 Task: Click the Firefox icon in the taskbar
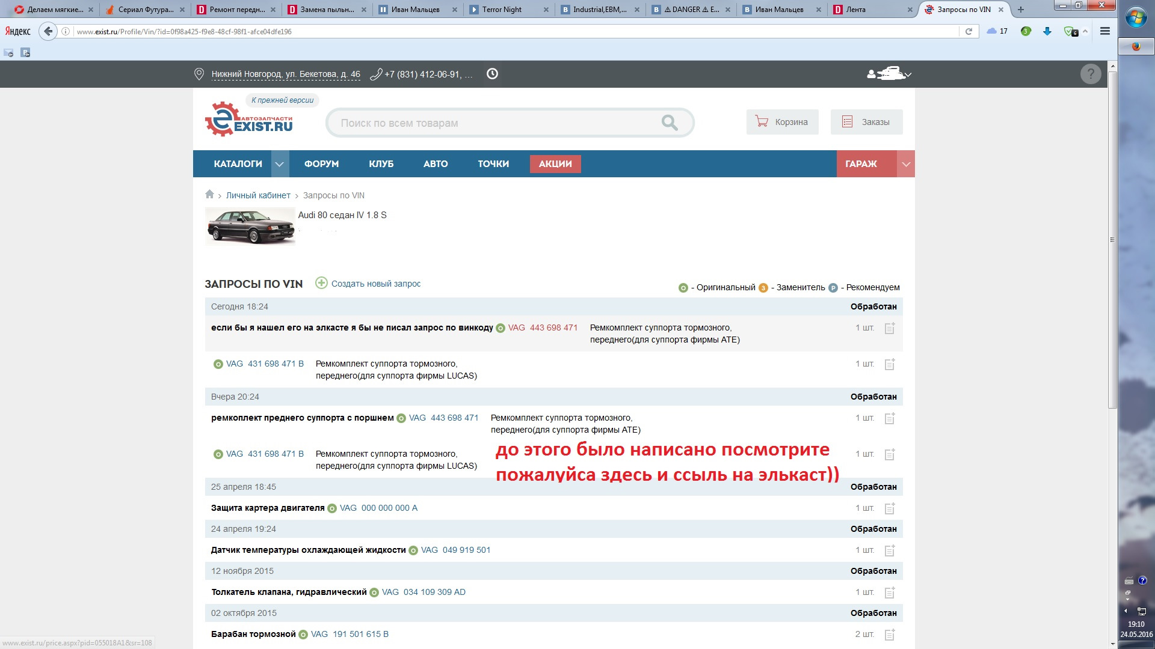pyautogui.click(x=1136, y=46)
